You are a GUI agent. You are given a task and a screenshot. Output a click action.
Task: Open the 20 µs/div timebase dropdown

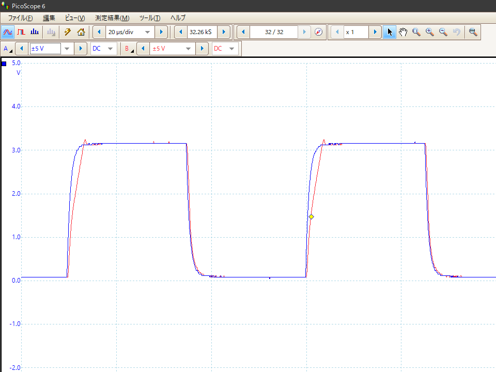[147, 32]
